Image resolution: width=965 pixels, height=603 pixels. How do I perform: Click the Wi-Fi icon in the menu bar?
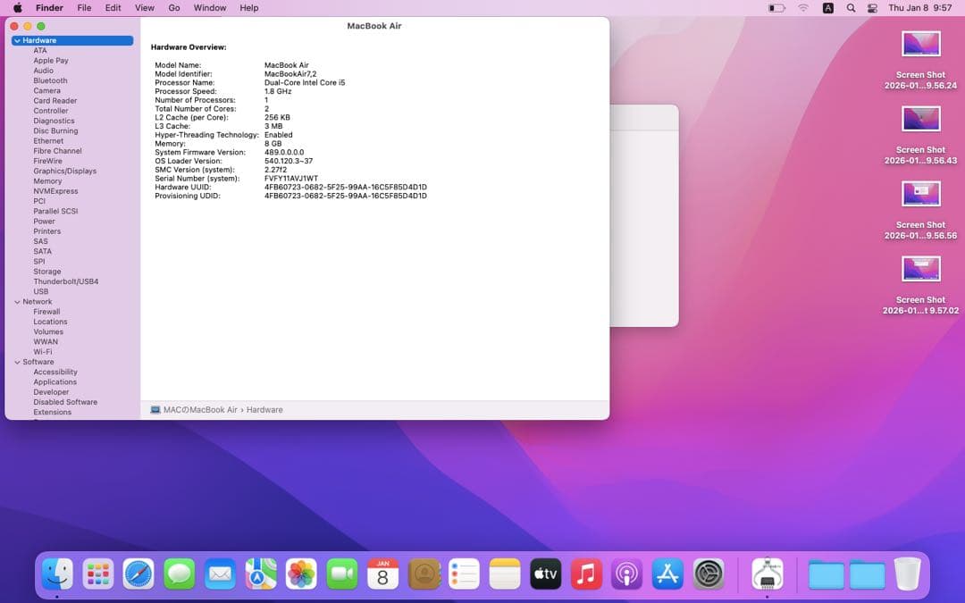tap(802, 7)
